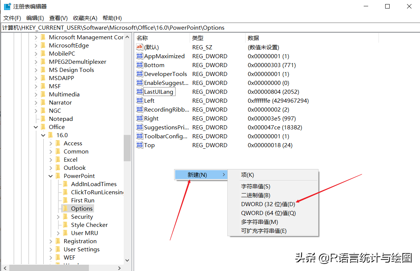Select the User Settings tree item

[x=81, y=249]
